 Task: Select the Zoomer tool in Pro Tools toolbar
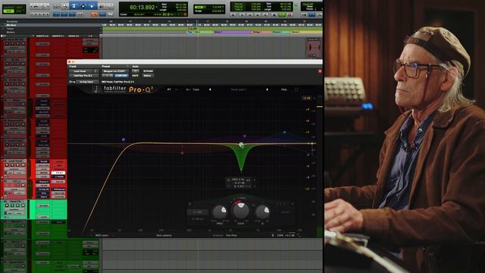pyautogui.click(x=64, y=6)
